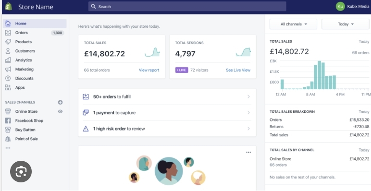Open the Facebook Shop sales channel

click(x=29, y=120)
